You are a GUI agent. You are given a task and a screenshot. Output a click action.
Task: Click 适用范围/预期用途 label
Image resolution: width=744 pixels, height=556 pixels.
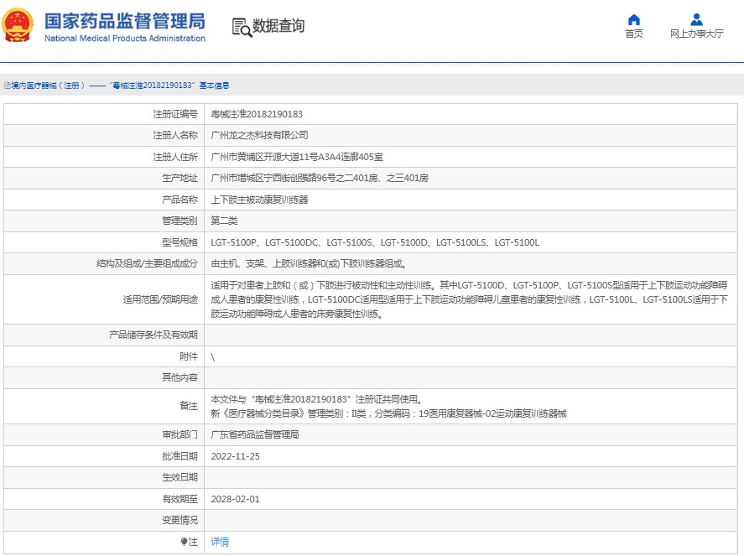(160, 299)
